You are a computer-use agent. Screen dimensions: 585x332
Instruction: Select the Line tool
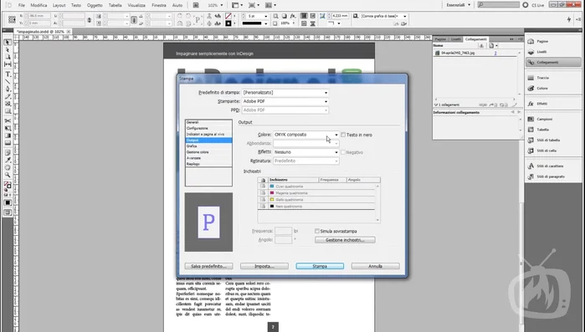point(8,82)
